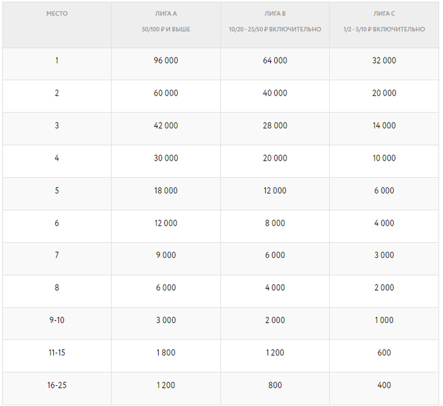Select the 64 000 cell in Лига B
This screenshot has width=443, height=406.
(275, 61)
